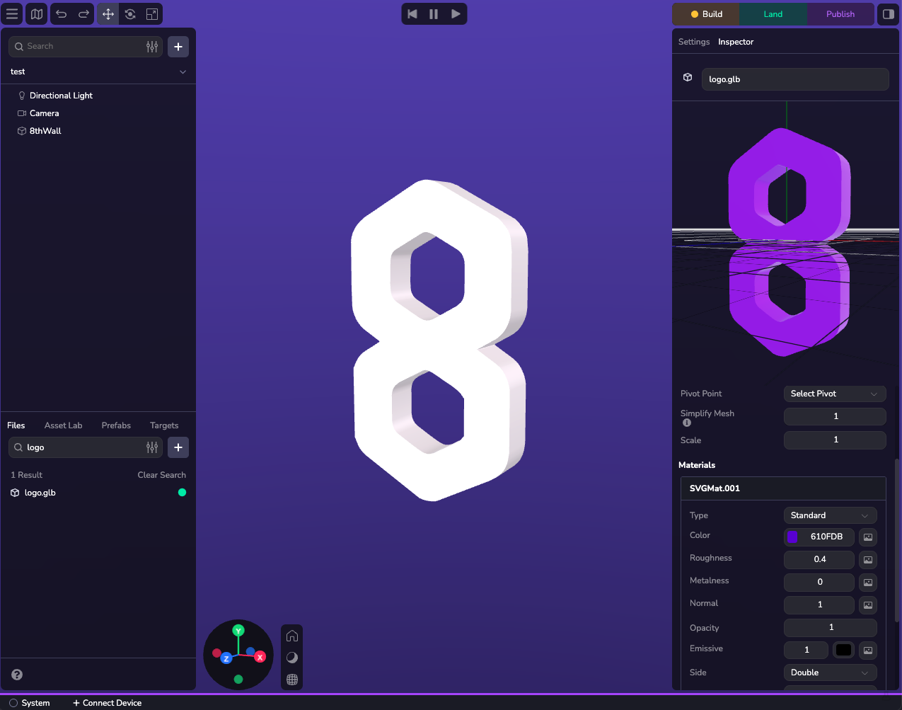Open the material Type Standard dropdown
This screenshot has width=902, height=710.
(x=829, y=515)
